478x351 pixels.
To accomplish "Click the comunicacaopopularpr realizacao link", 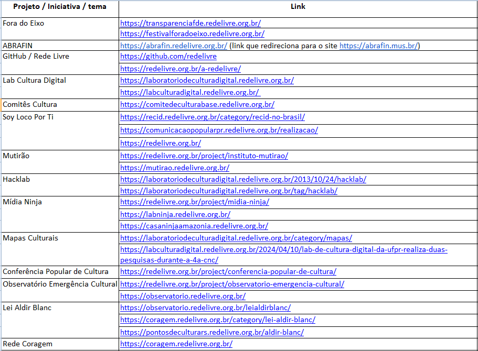I will click(219, 130).
